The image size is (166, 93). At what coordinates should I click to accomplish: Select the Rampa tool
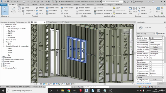click(65, 11)
